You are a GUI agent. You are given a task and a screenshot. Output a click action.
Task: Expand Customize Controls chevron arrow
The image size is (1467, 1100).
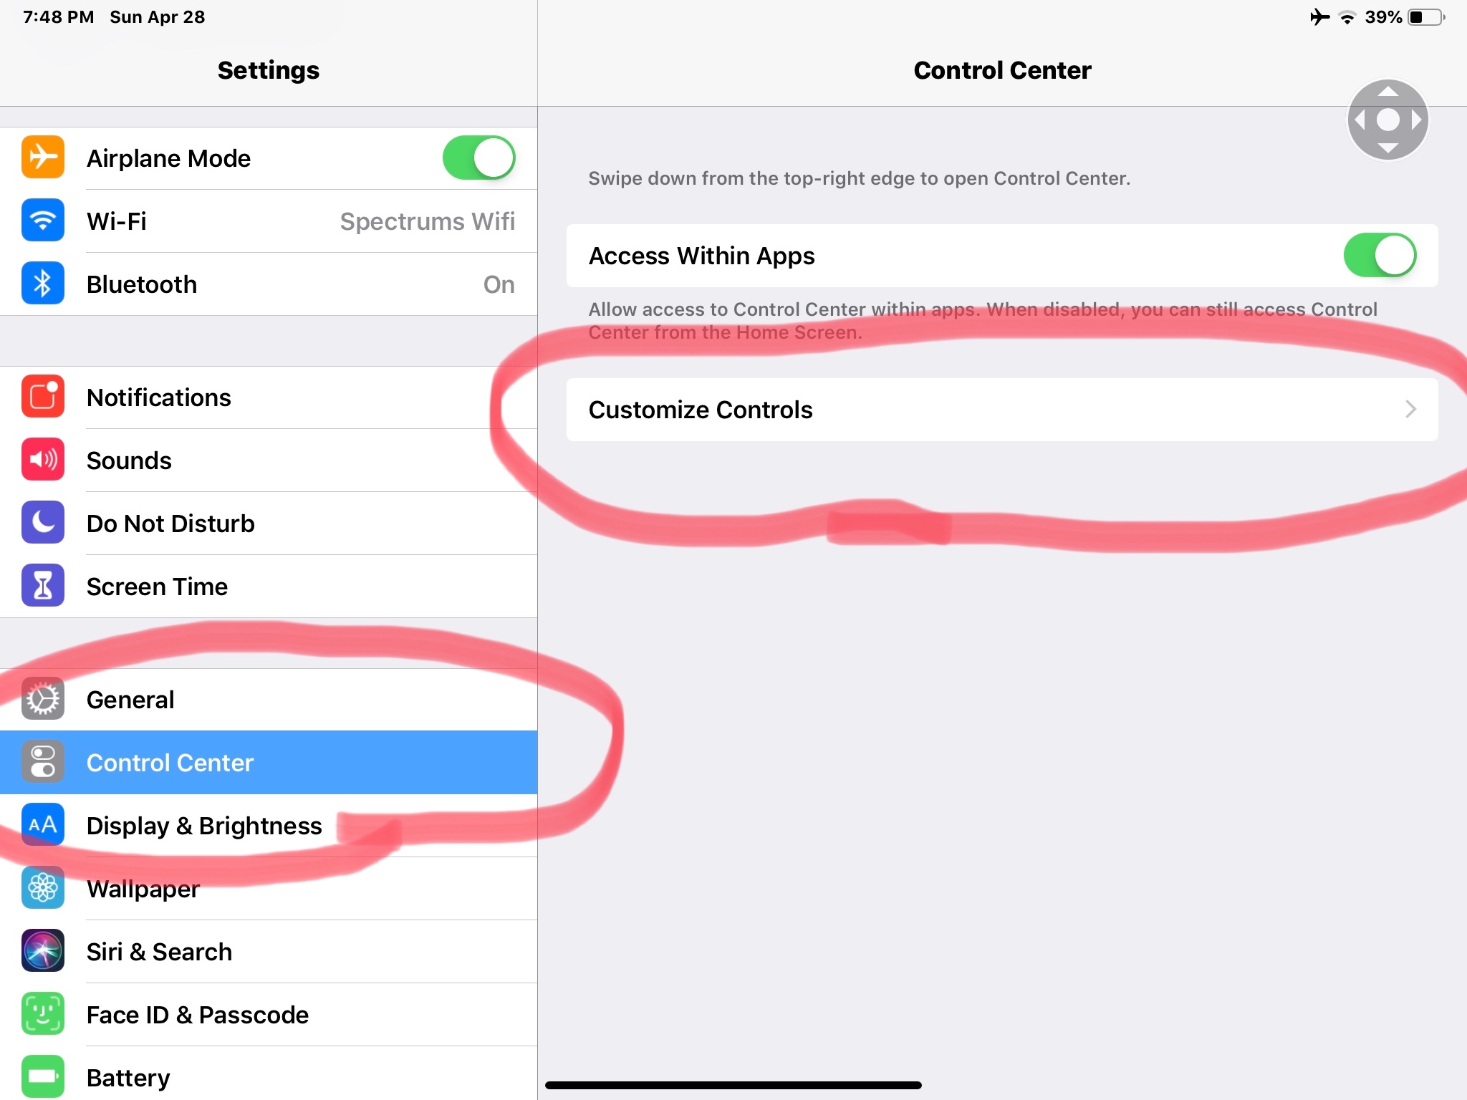pyautogui.click(x=1410, y=409)
